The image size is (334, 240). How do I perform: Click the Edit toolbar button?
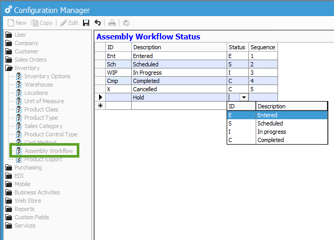tap(69, 23)
